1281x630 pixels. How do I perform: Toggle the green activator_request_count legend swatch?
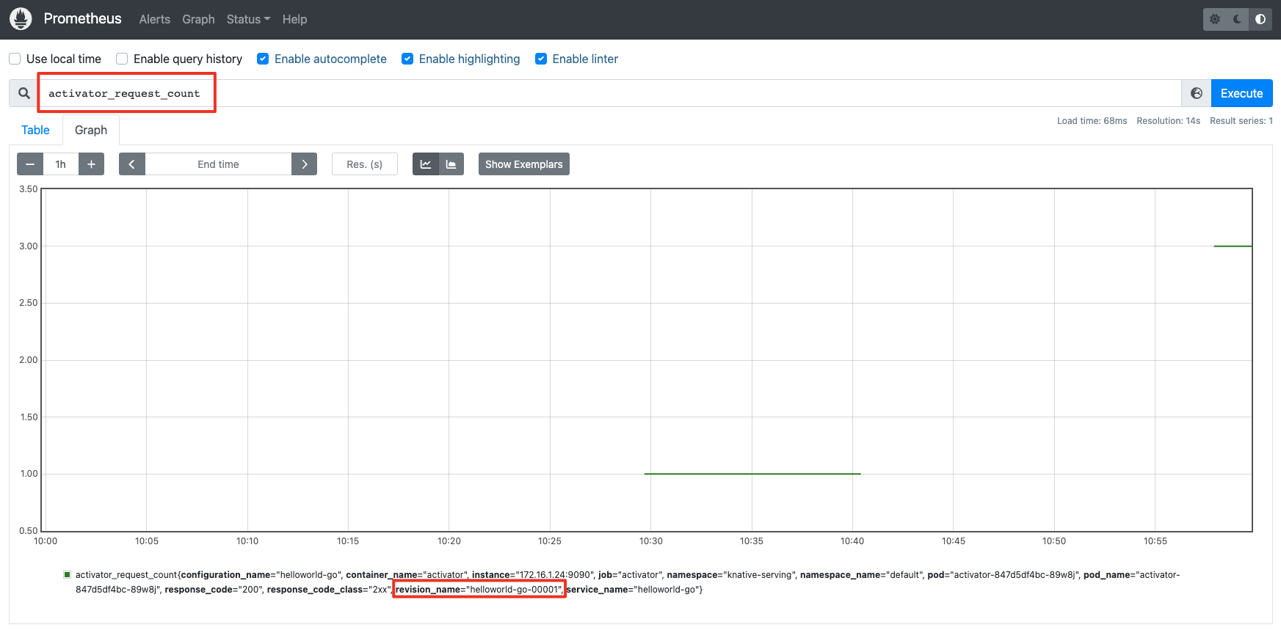[x=68, y=575]
